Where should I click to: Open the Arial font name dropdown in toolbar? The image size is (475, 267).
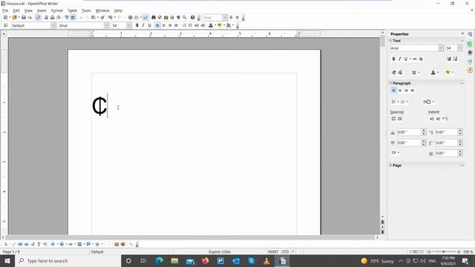(x=106, y=26)
